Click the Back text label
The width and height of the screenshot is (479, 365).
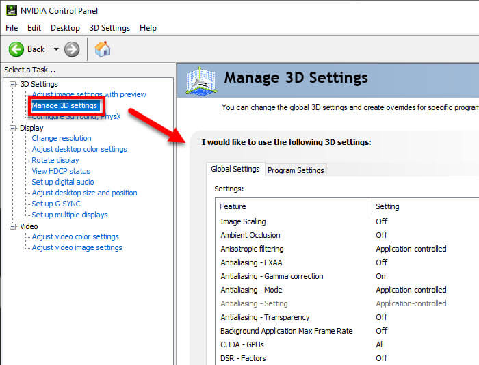[x=36, y=49]
